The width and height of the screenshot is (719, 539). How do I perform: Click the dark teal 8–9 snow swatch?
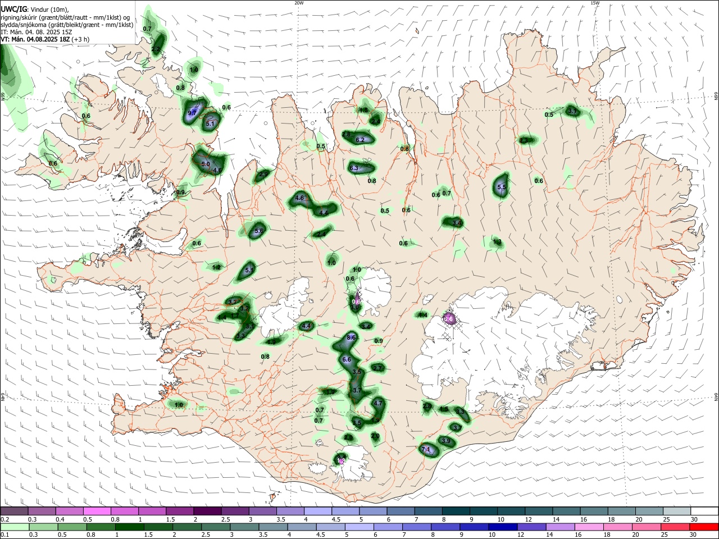456,511
